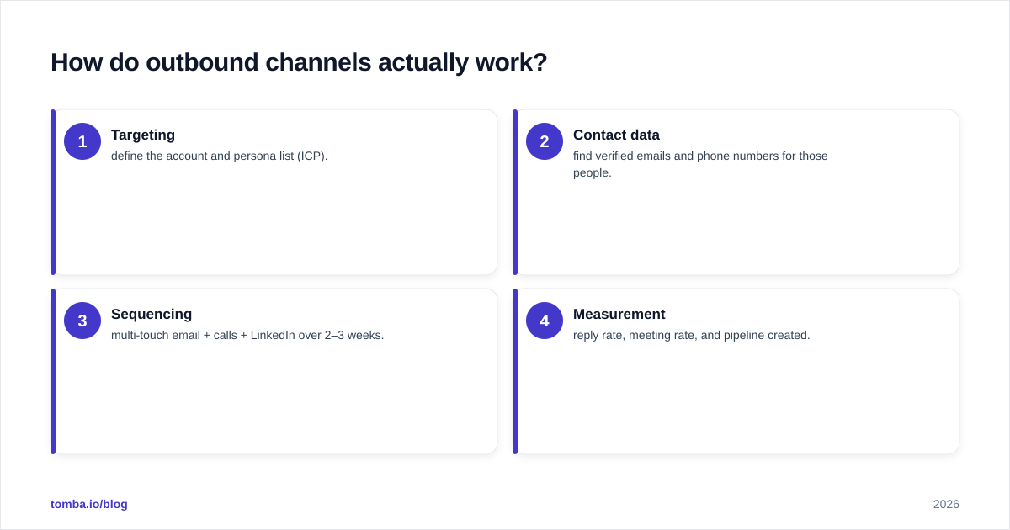Select the 'Sequencing' card heading

pyautogui.click(x=151, y=314)
